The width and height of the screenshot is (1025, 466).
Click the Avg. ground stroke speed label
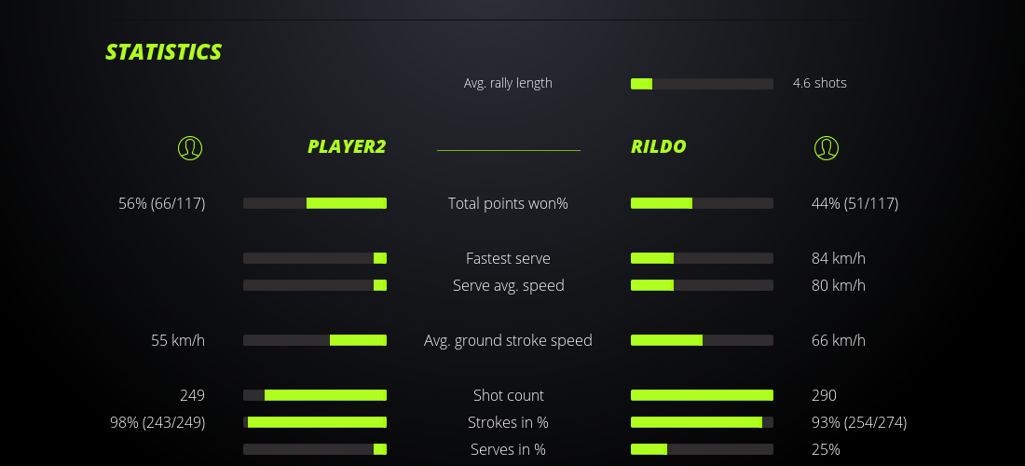point(508,340)
